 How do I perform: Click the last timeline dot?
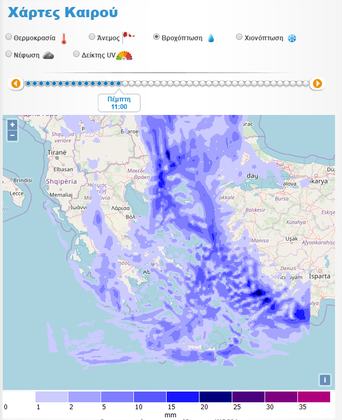(305, 83)
